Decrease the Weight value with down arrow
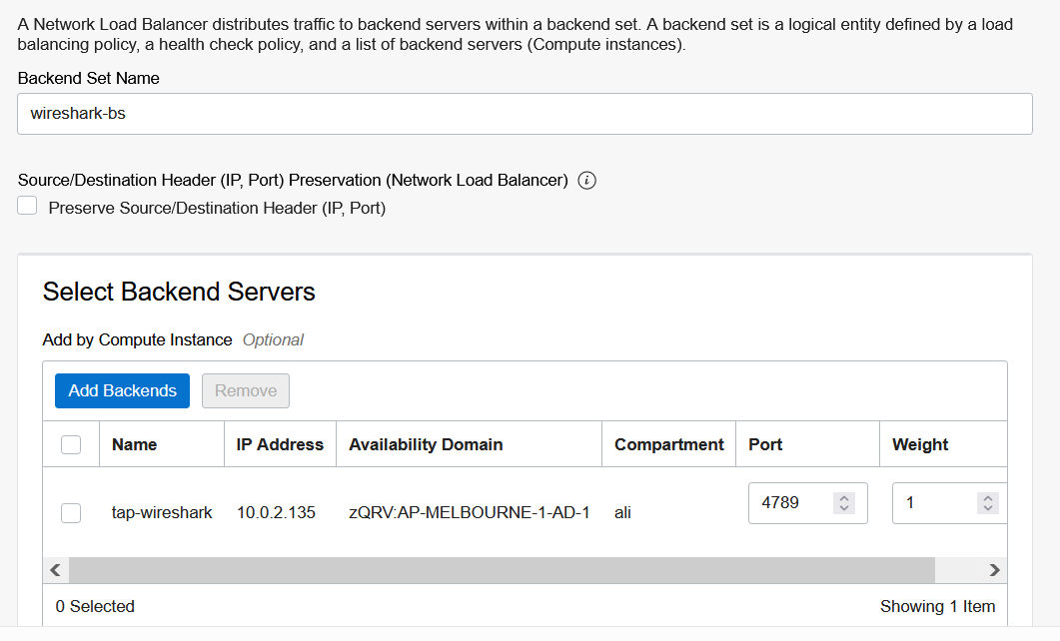The image size is (1060, 641). pos(988,508)
